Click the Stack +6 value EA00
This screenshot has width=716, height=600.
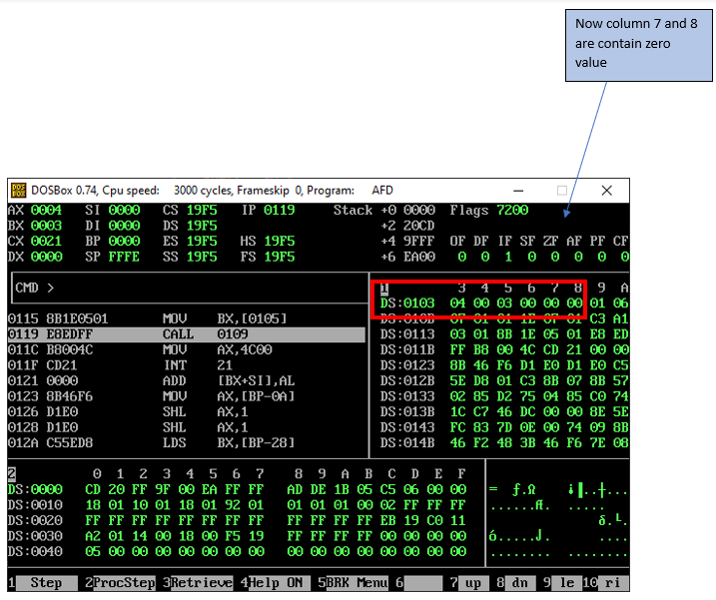(419, 258)
